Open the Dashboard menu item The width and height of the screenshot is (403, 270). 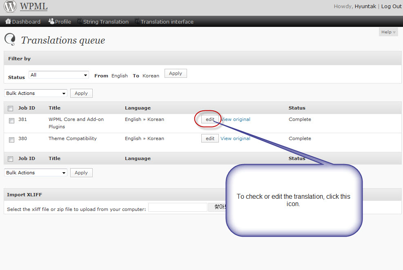coord(26,22)
